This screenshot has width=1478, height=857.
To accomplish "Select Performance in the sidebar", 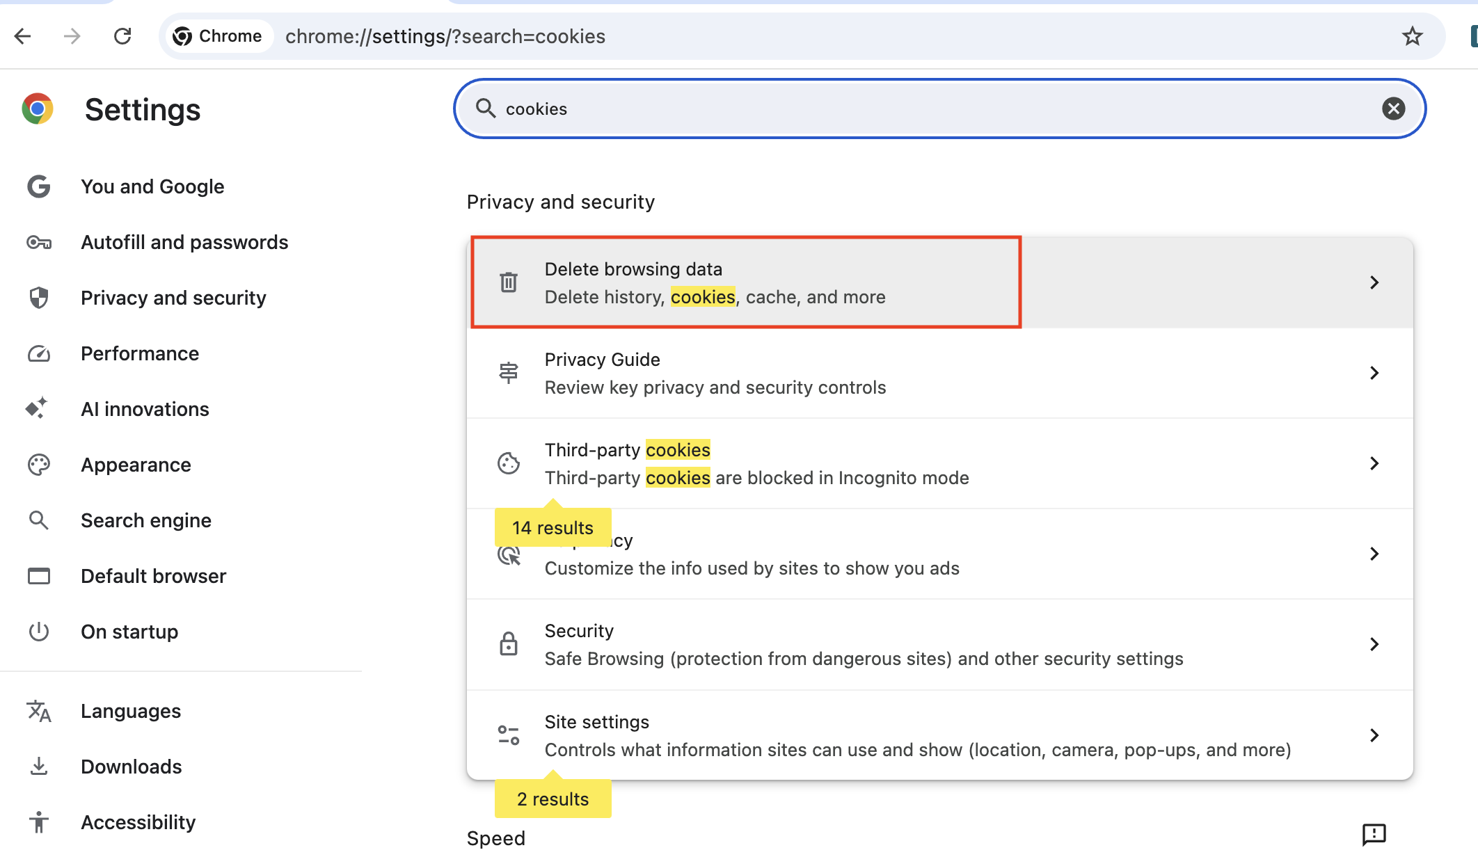I will (x=139, y=353).
